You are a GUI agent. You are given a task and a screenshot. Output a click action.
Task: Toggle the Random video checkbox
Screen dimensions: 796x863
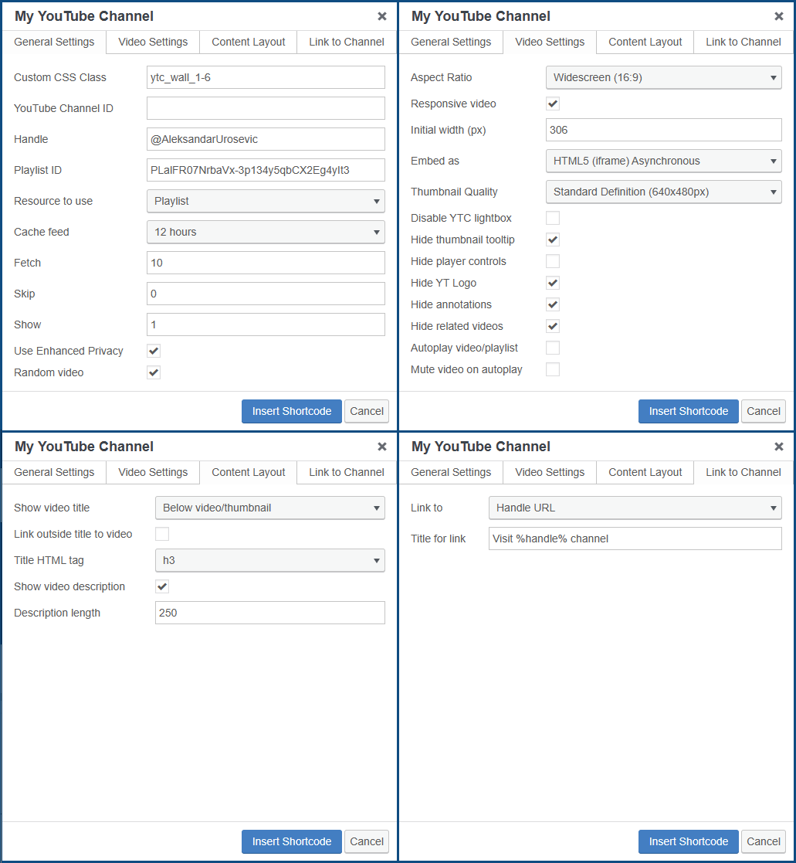154,372
